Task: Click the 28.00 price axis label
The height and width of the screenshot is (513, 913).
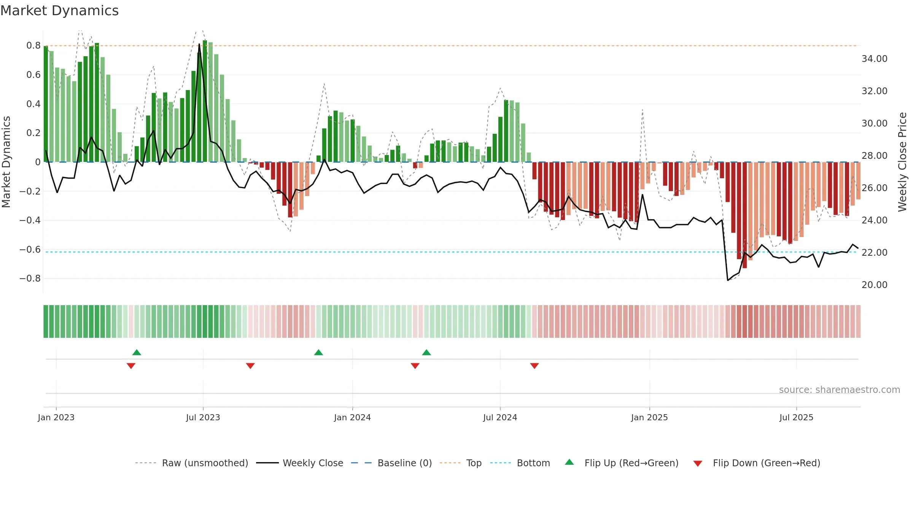Action: click(x=875, y=155)
